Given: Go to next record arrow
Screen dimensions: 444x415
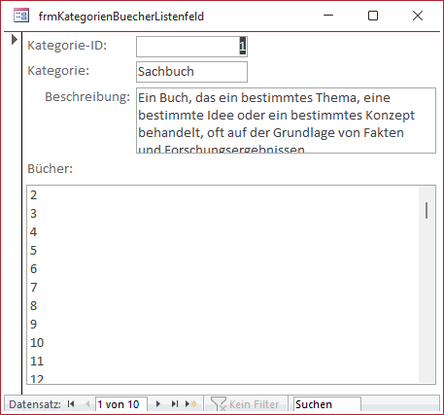Looking at the screenshot, I should 158,404.
